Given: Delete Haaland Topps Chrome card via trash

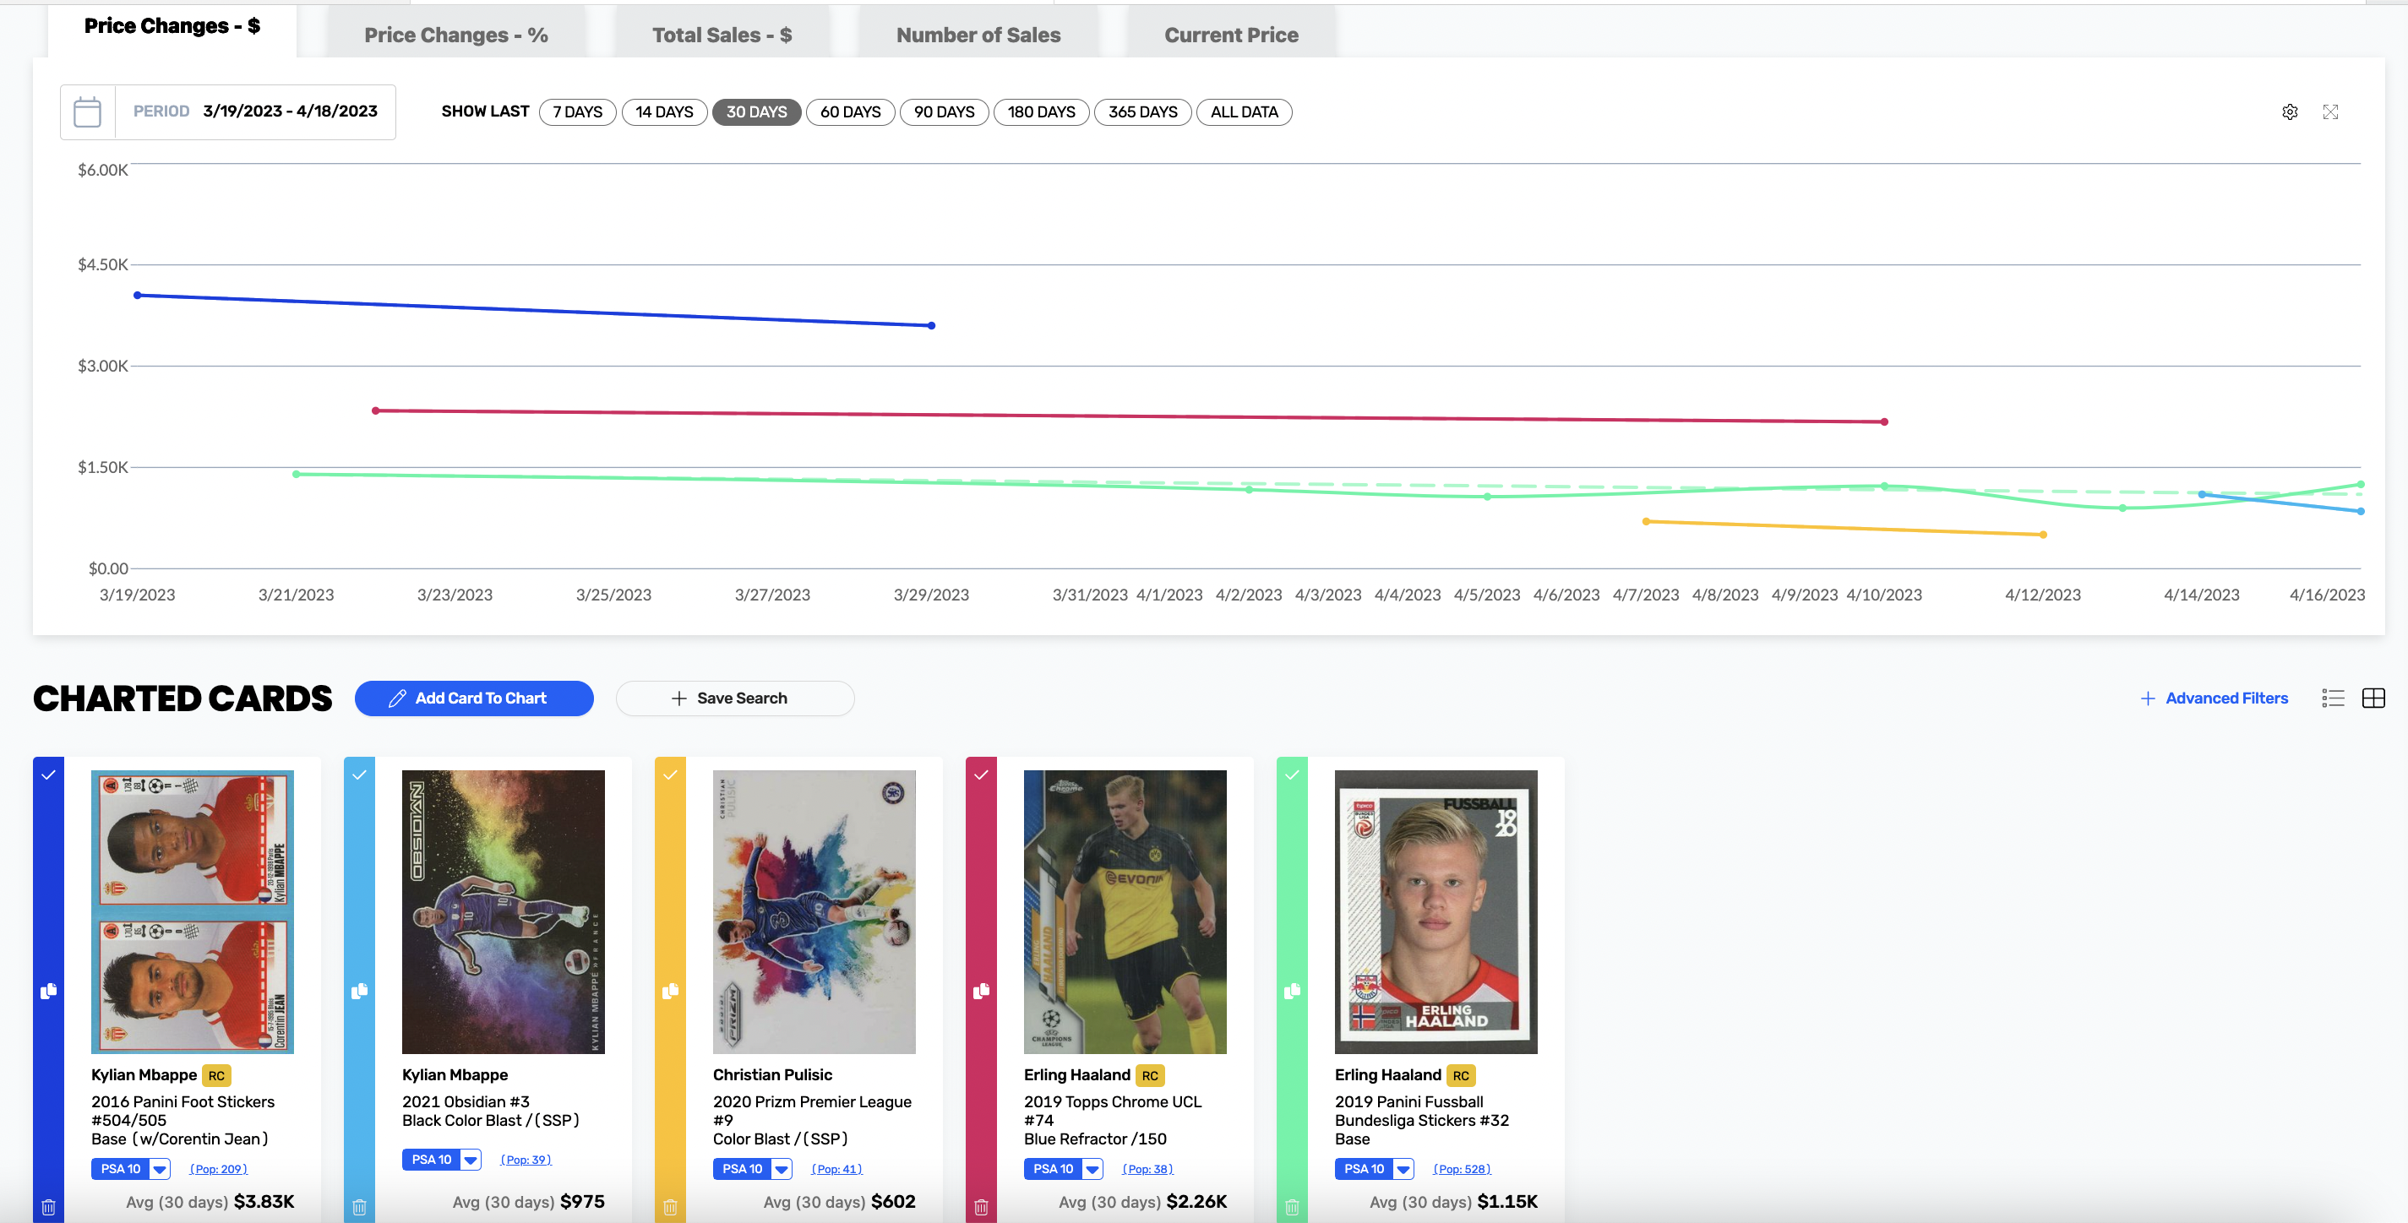Looking at the screenshot, I should [x=981, y=1206].
